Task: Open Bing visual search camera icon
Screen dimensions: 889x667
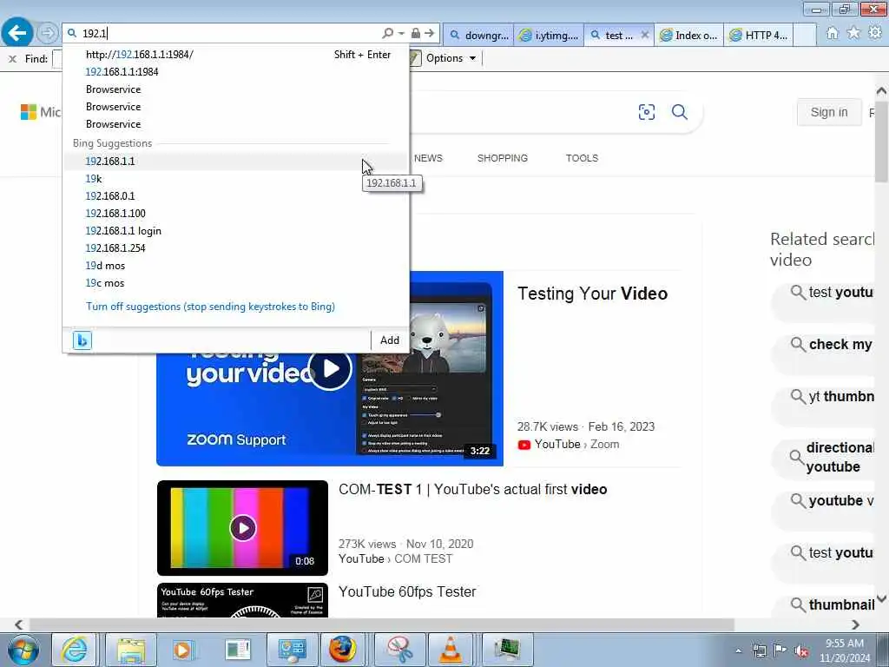Action: pyautogui.click(x=646, y=112)
